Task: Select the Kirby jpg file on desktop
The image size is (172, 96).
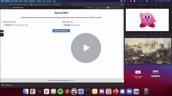Action: point(138,74)
